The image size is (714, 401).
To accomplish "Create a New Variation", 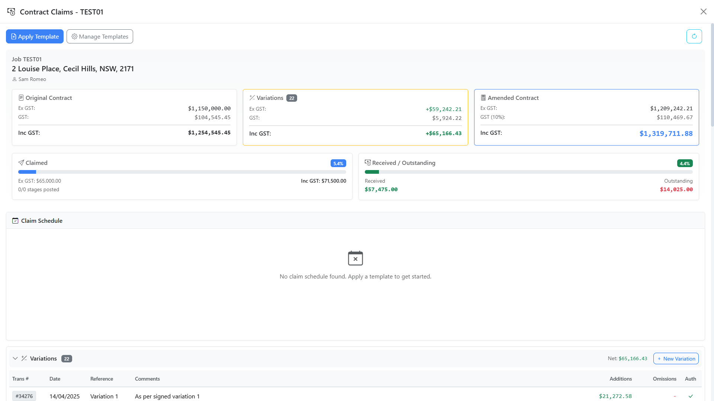I will coord(676,358).
